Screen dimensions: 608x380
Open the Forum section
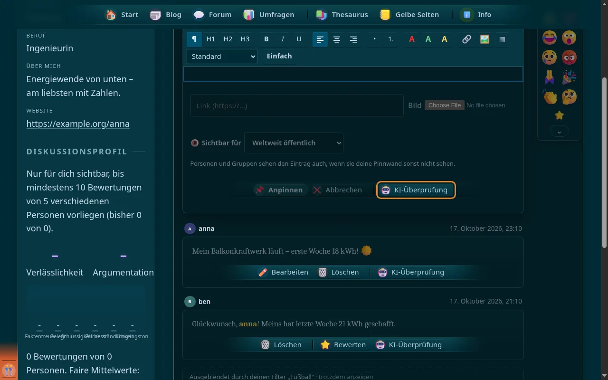pyautogui.click(x=213, y=15)
